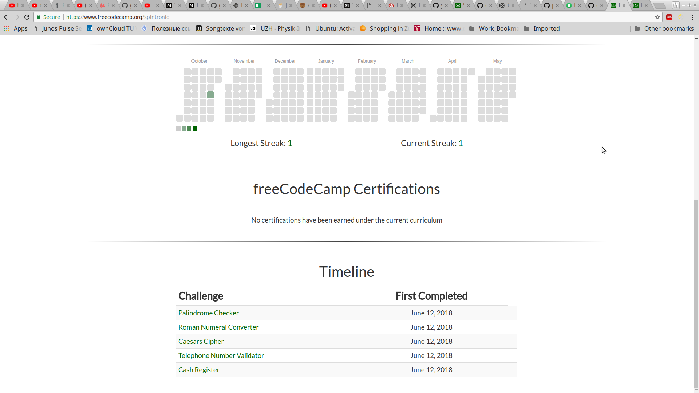Toggle the bookmark star for this page
This screenshot has height=393, width=699.
coord(657,17)
